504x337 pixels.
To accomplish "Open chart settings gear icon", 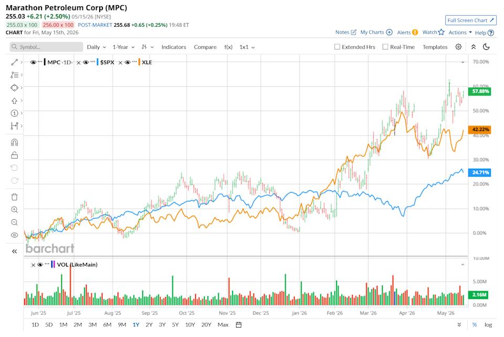I will click(458, 47).
